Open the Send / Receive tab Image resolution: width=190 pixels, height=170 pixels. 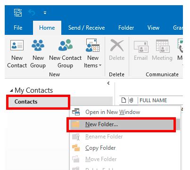click(x=86, y=28)
